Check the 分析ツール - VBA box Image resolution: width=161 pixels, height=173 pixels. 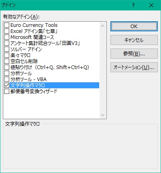(x=6, y=79)
